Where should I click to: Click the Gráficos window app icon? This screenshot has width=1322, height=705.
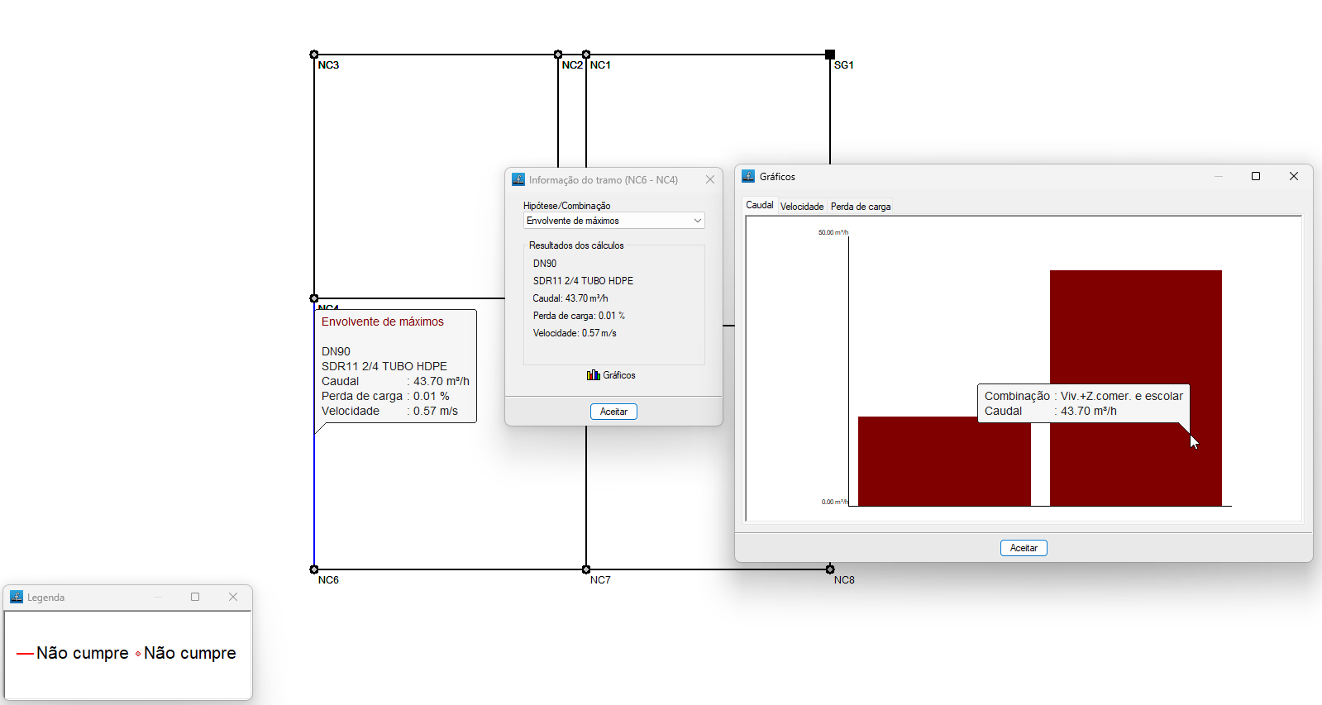(748, 176)
